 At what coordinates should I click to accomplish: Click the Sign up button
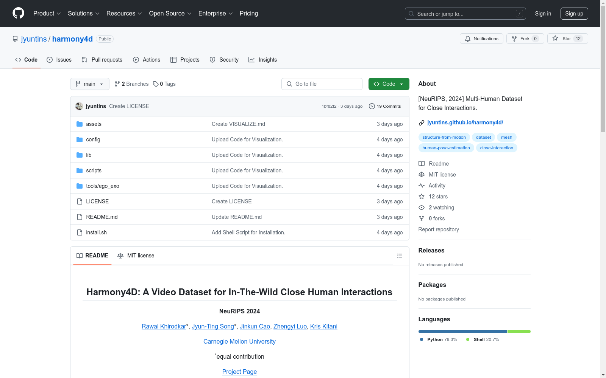pyautogui.click(x=574, y=14)
